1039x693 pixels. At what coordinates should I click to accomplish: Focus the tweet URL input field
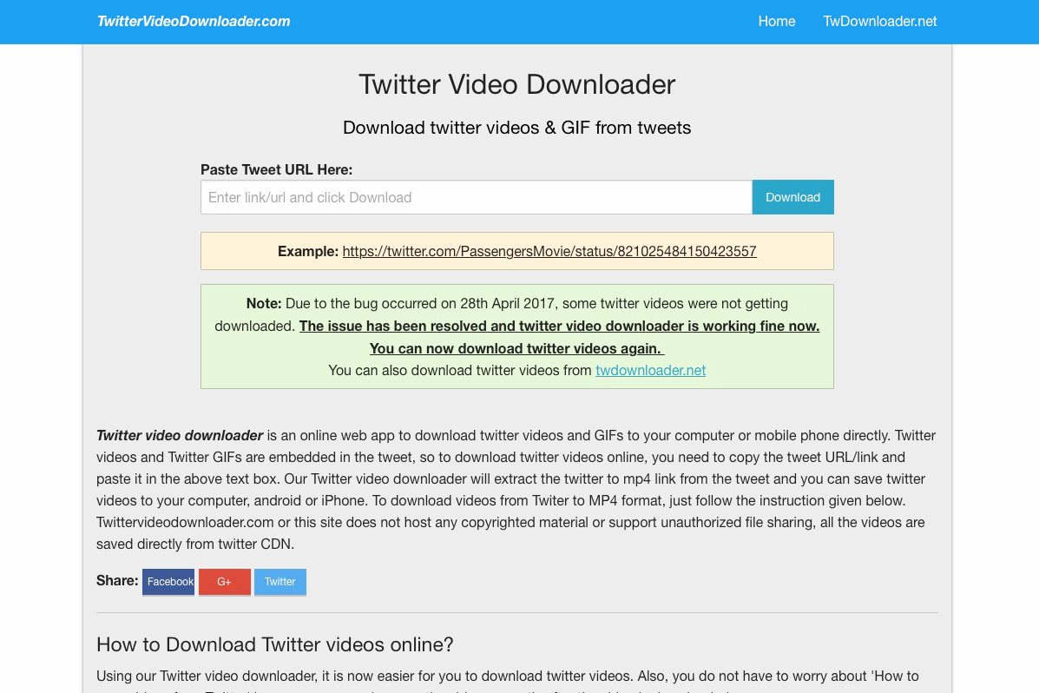point(477,197)
